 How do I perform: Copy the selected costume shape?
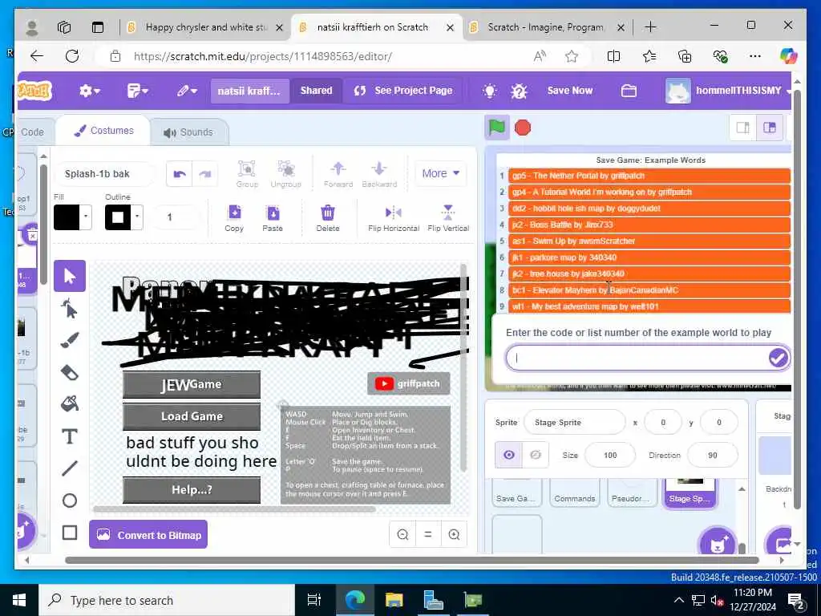pos(234,218)
